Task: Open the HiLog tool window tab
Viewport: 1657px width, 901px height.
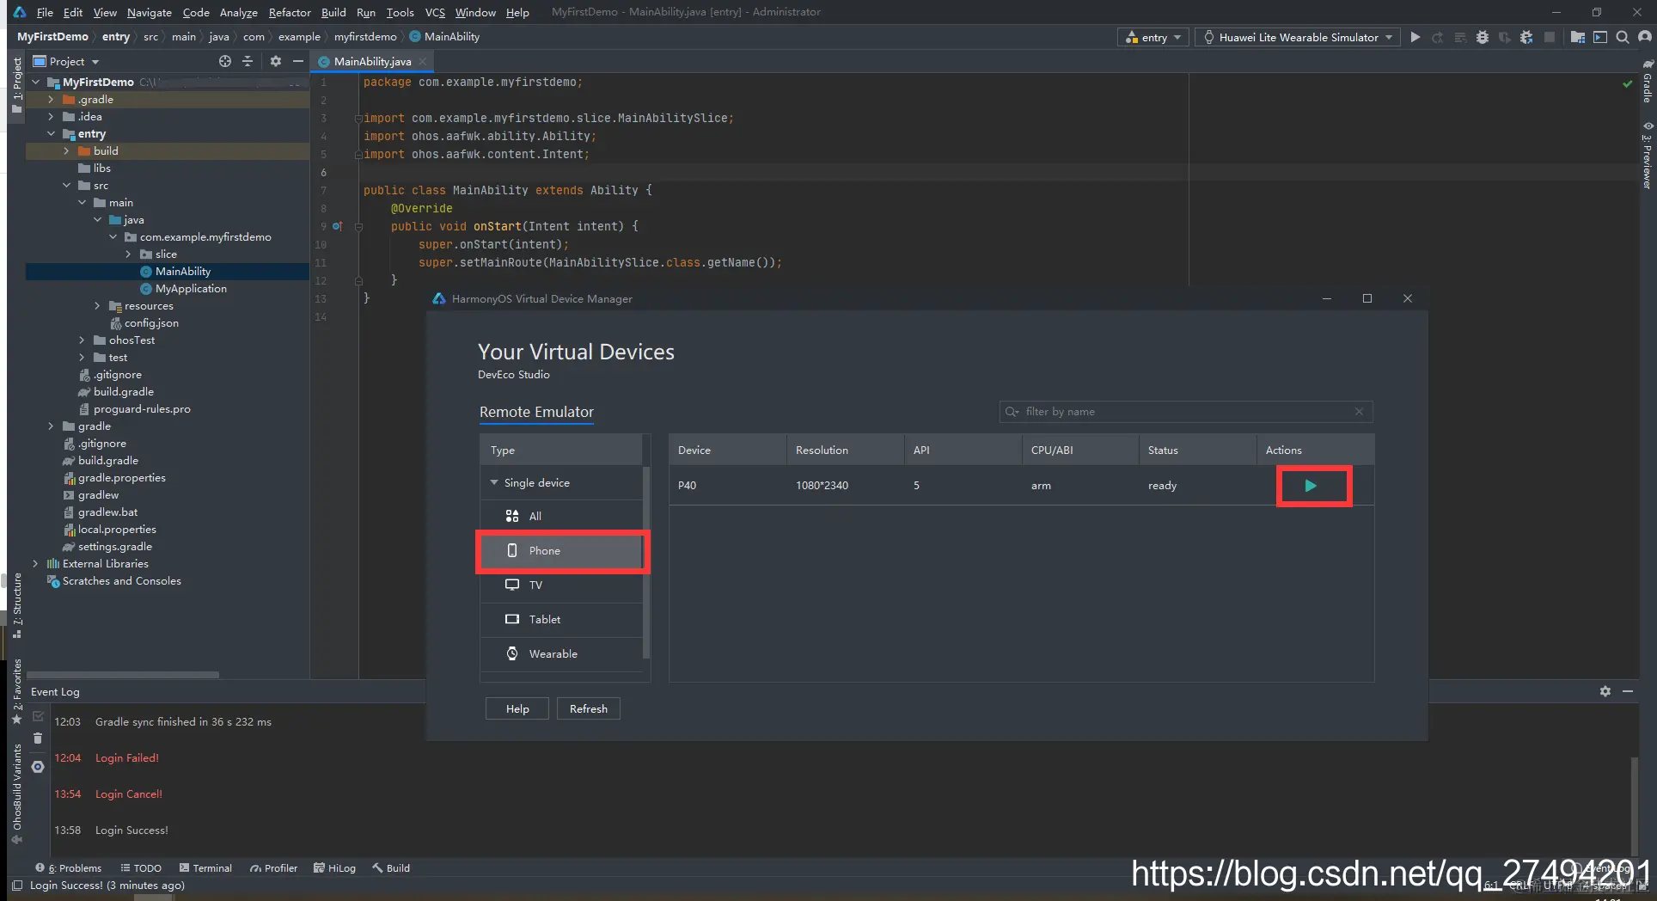Action: [334, 867]
